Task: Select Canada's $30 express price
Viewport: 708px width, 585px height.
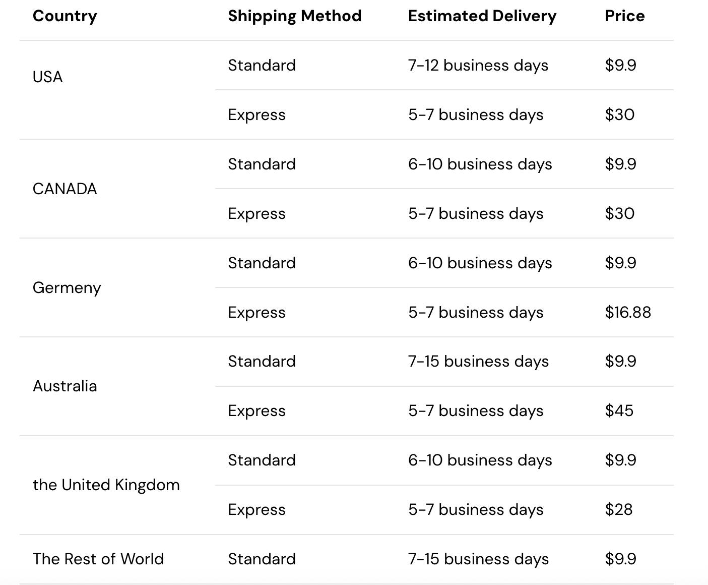Action: [619, 214]
